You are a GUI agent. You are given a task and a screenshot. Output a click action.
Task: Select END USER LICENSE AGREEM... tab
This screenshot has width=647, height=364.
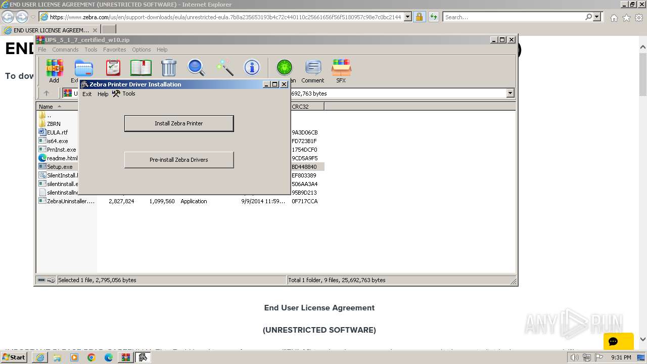click(51, 30)
